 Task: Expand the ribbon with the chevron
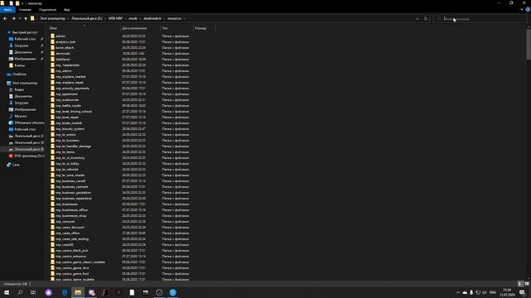point(522,9)
